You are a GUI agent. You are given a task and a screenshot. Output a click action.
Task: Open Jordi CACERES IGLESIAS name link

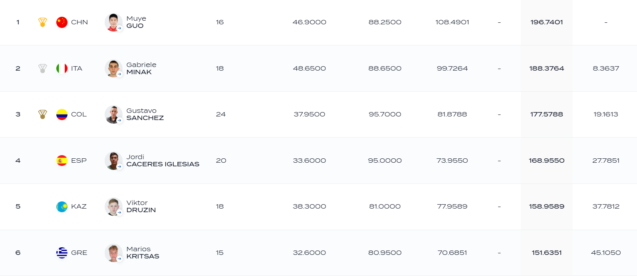point(163,161)
